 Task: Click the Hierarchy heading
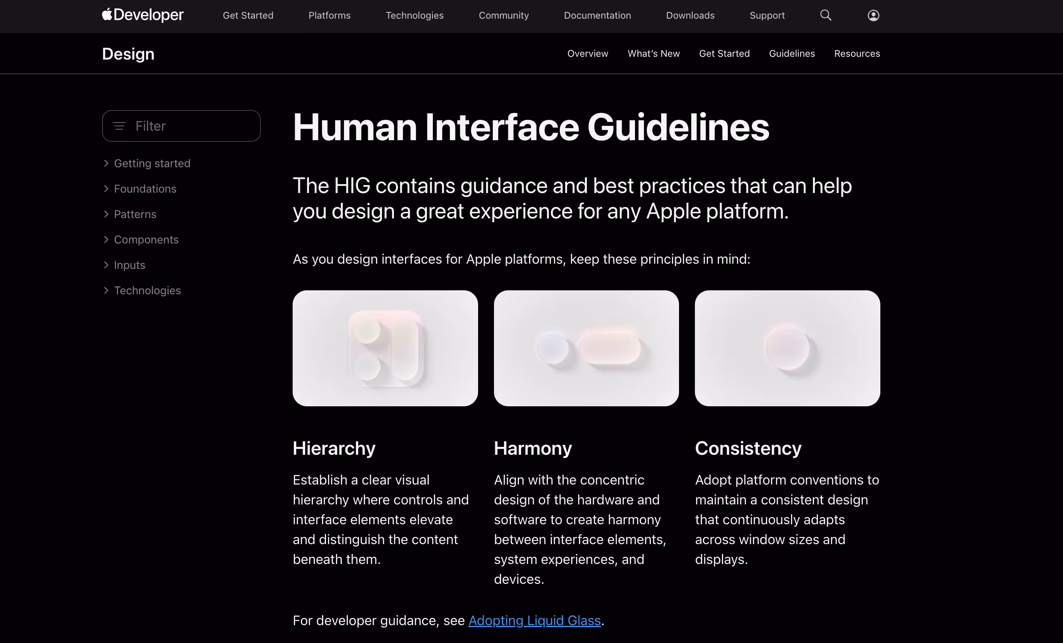click(x=334, y=448)
